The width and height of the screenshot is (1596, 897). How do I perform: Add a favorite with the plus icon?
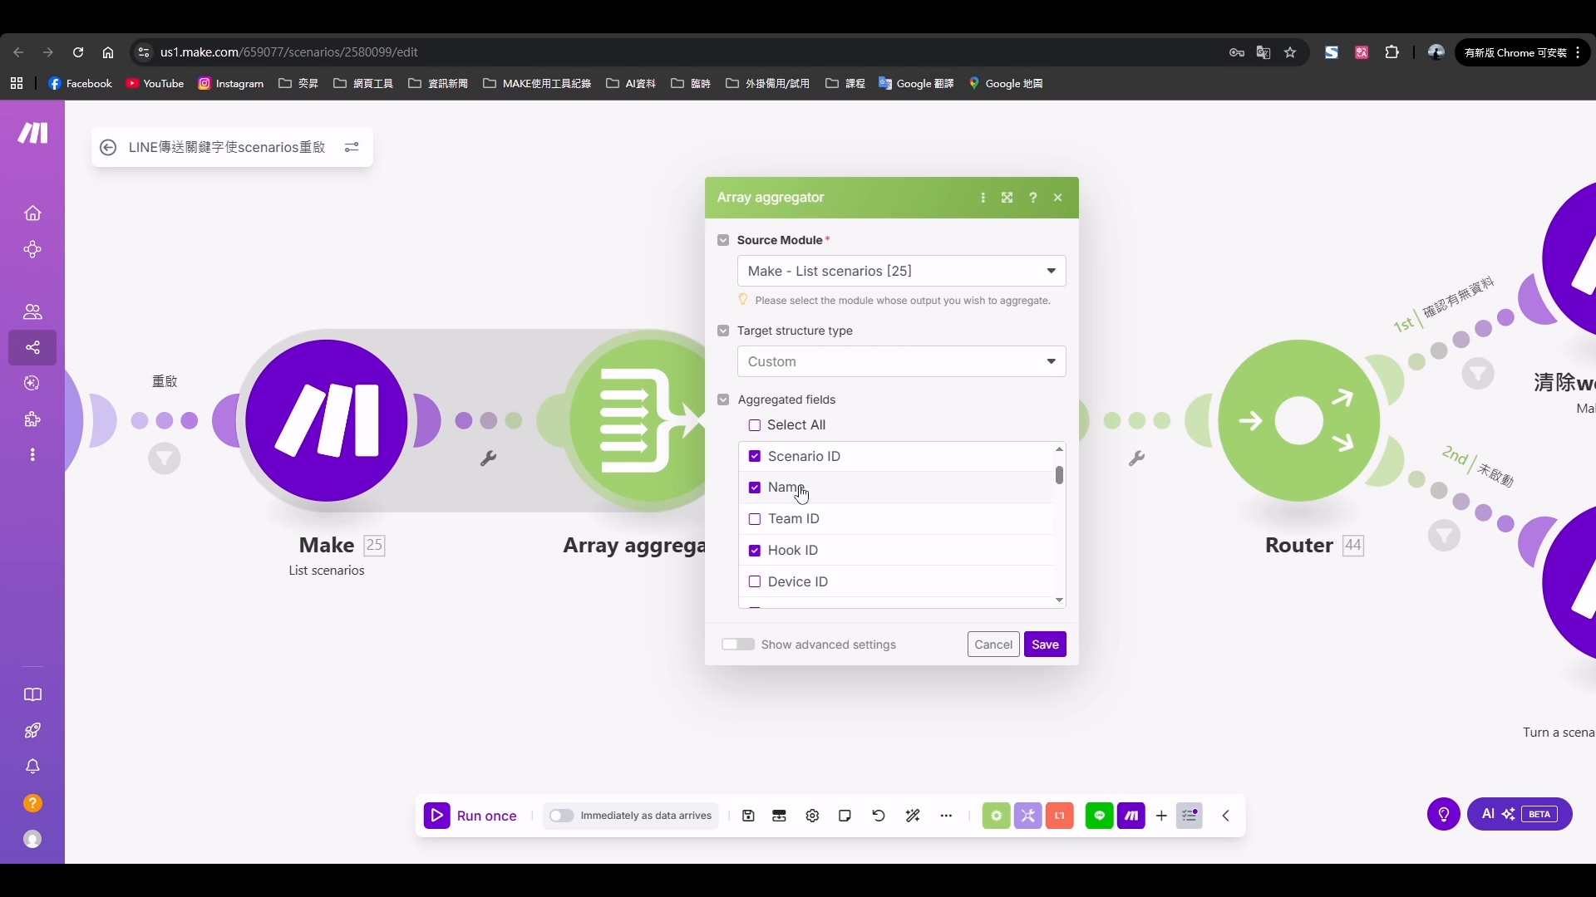(1161, 816)
